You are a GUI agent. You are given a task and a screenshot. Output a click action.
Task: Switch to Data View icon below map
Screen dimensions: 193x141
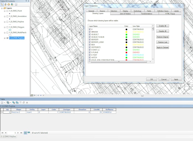tap(32, 95)
